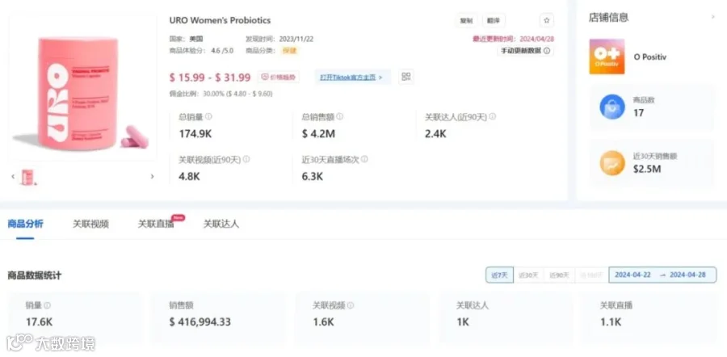Screen dimensions: 727x357
Task: Open the QR code icon
Action: [406, 77]
